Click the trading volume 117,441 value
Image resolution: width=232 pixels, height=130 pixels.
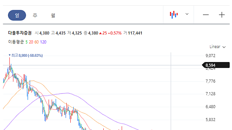pos(135,33)
